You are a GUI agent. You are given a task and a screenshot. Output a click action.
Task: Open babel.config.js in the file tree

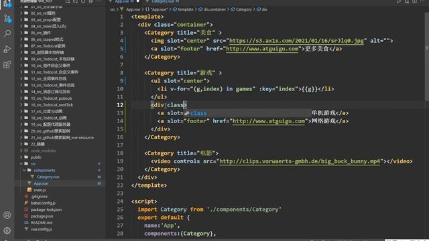[43, 203]
